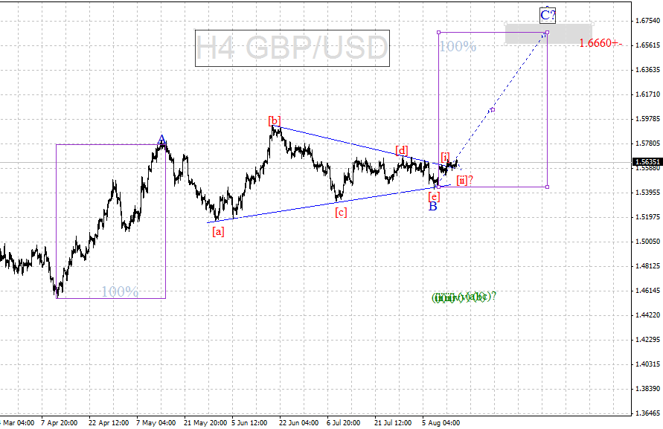
Task: Click the 1.51975 price axis value
Action: point(648,217)
